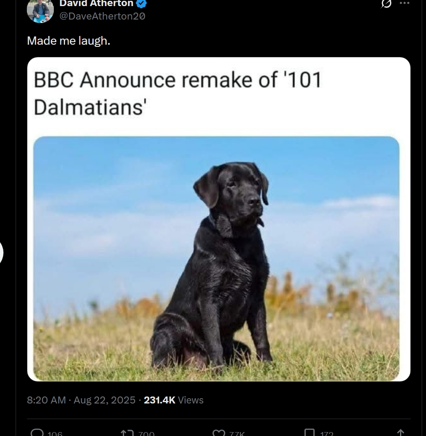Click the 8:20 AM Aug 22, 2025 timestamp

(81, 400)
